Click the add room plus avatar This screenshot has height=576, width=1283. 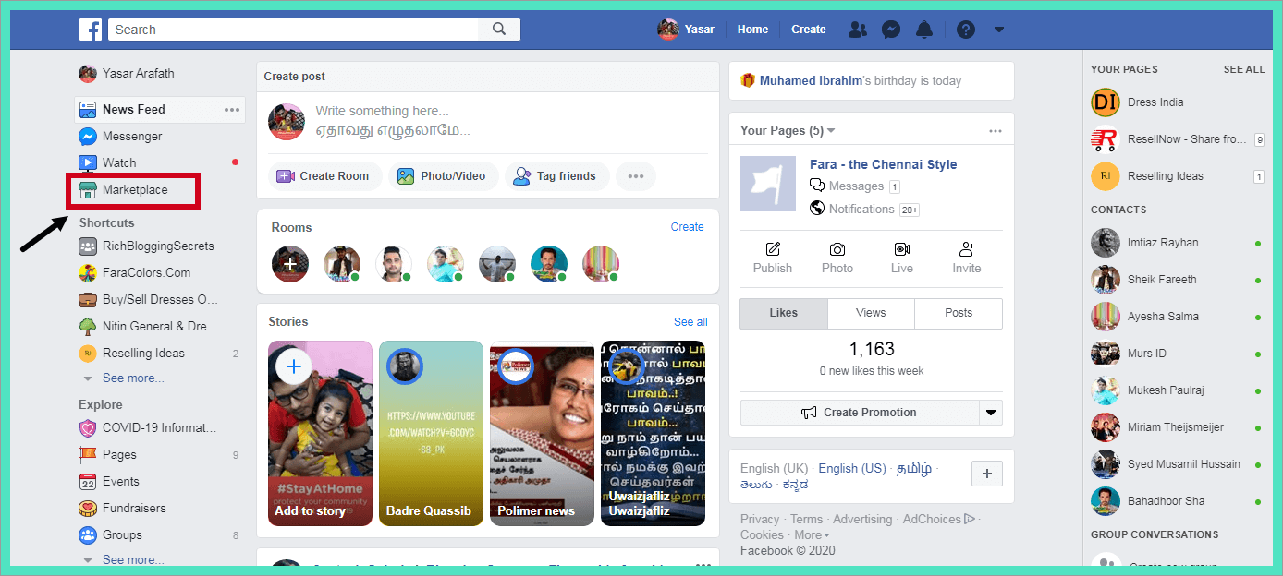point(290,264)
